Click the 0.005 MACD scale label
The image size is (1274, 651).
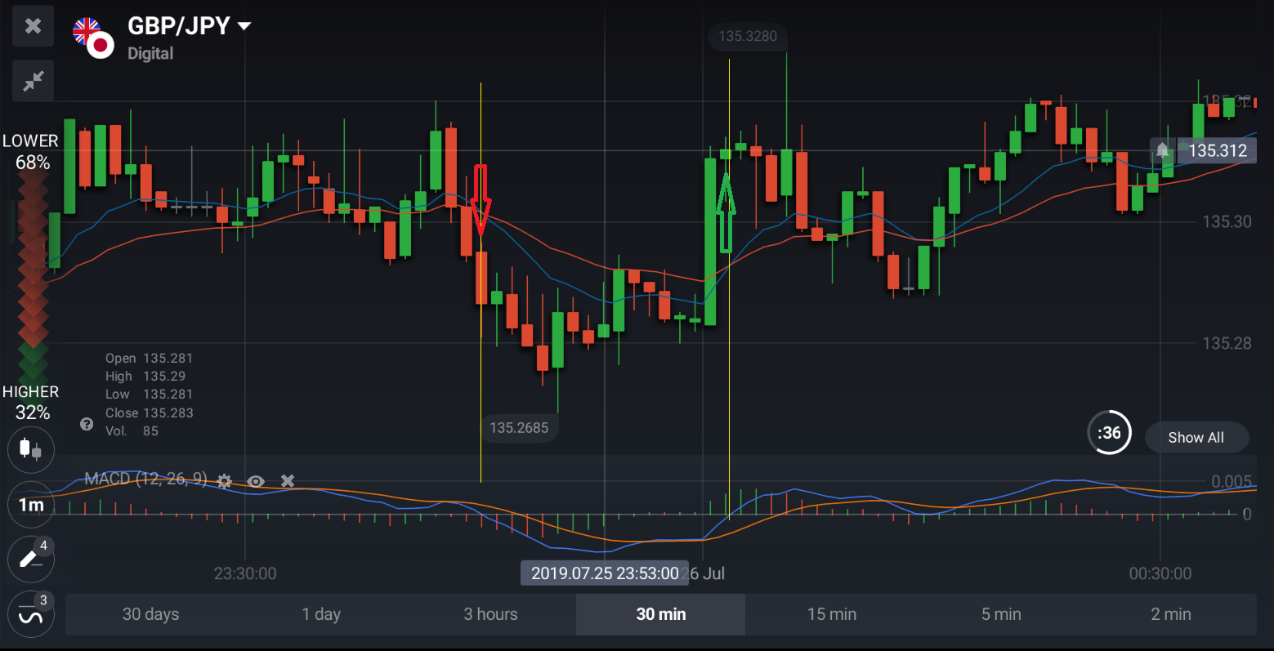click(x=1232, y=481)
